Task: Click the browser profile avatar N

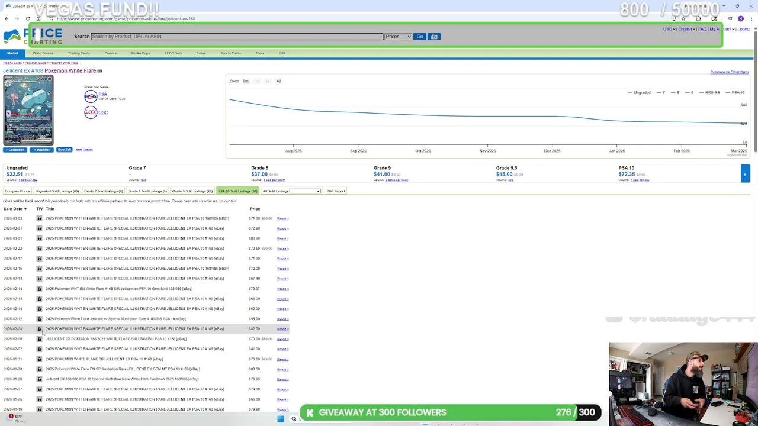Action: [x=740, y=19]
